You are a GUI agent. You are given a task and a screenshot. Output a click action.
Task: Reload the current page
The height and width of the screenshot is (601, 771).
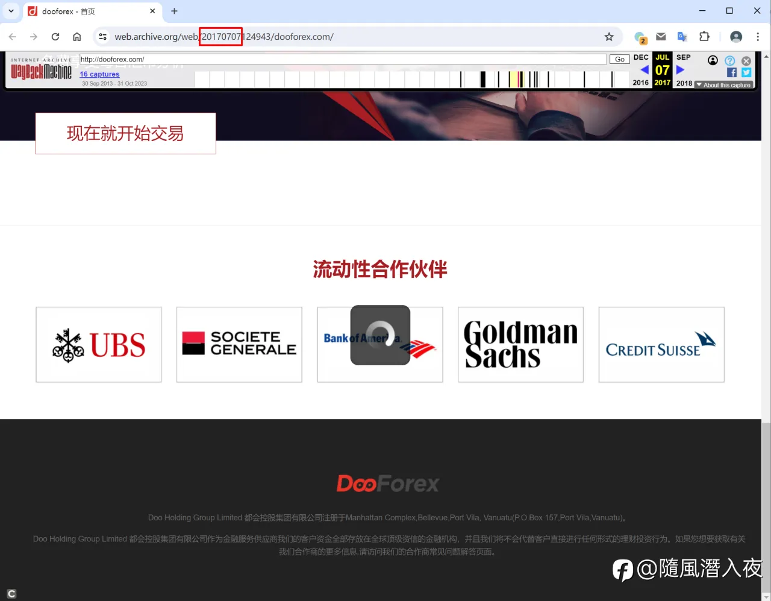point(55,37)
